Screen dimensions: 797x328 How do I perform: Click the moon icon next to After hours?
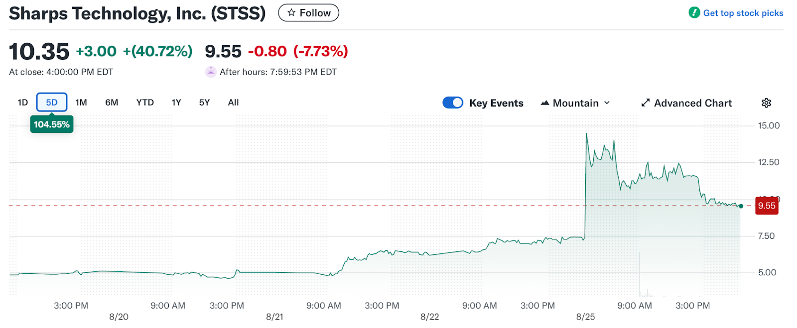[211, 72]
